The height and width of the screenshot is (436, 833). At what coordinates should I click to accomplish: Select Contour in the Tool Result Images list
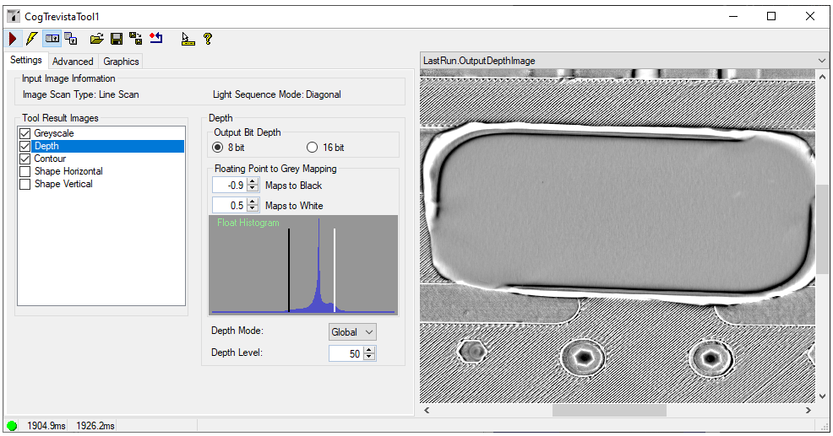50,159
